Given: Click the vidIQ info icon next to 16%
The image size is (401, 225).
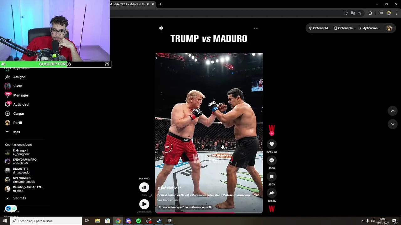Looking at the screenshot, I should point(150,195).
